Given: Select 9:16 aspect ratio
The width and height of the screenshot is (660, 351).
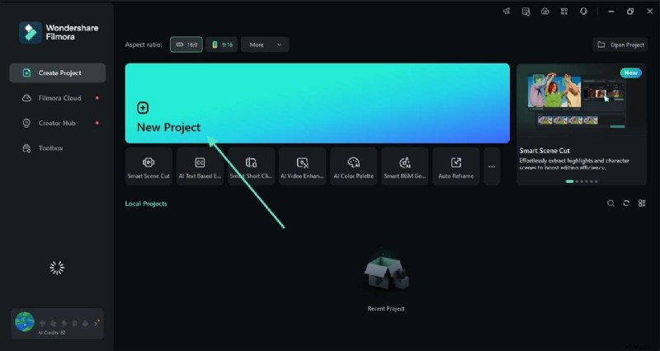Looking at the screenshot, I should 221,44.
